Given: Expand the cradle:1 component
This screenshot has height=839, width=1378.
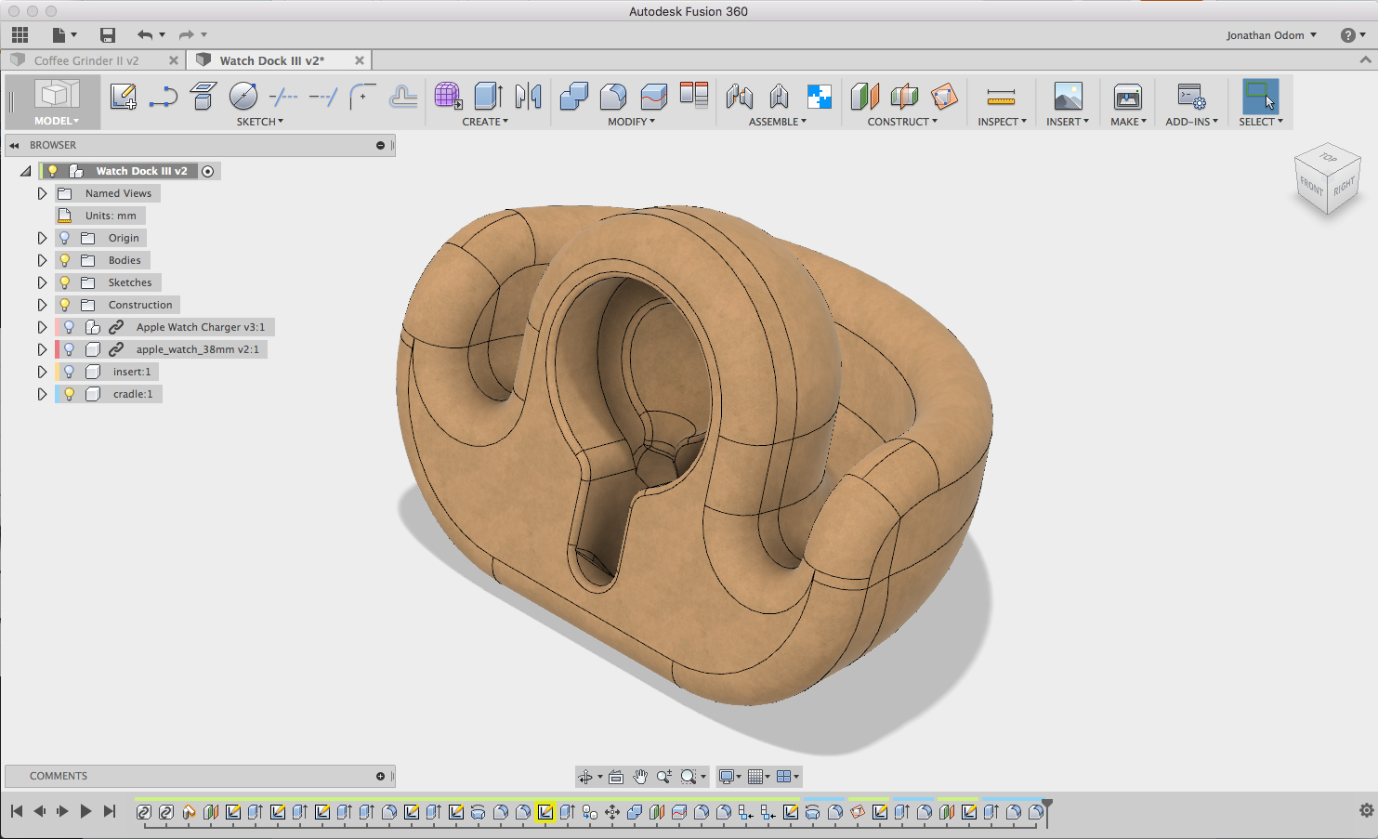Looking at the screenshot, I should coord(42,394).
